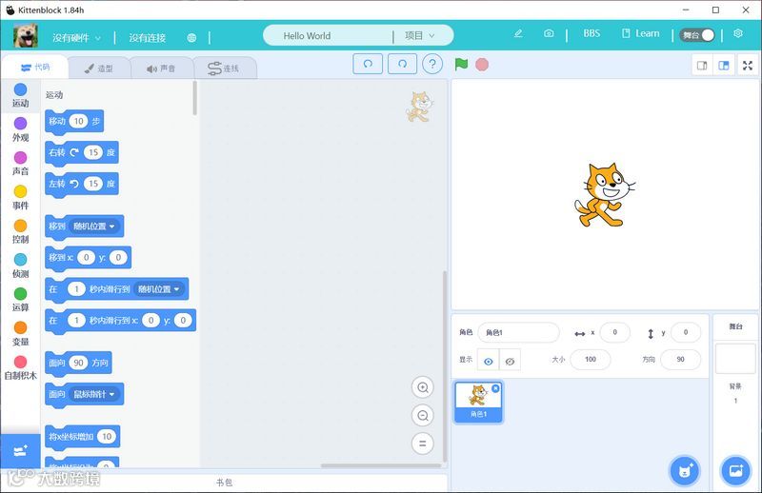Open the add extension button at bottom-left

point(20,451)
